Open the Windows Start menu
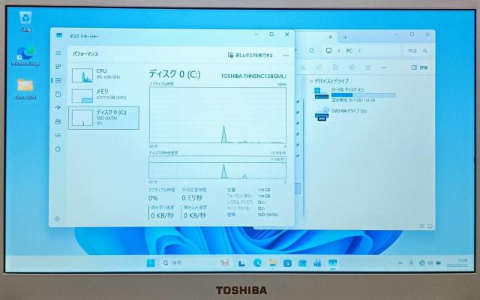 click(x=151, y=263)
